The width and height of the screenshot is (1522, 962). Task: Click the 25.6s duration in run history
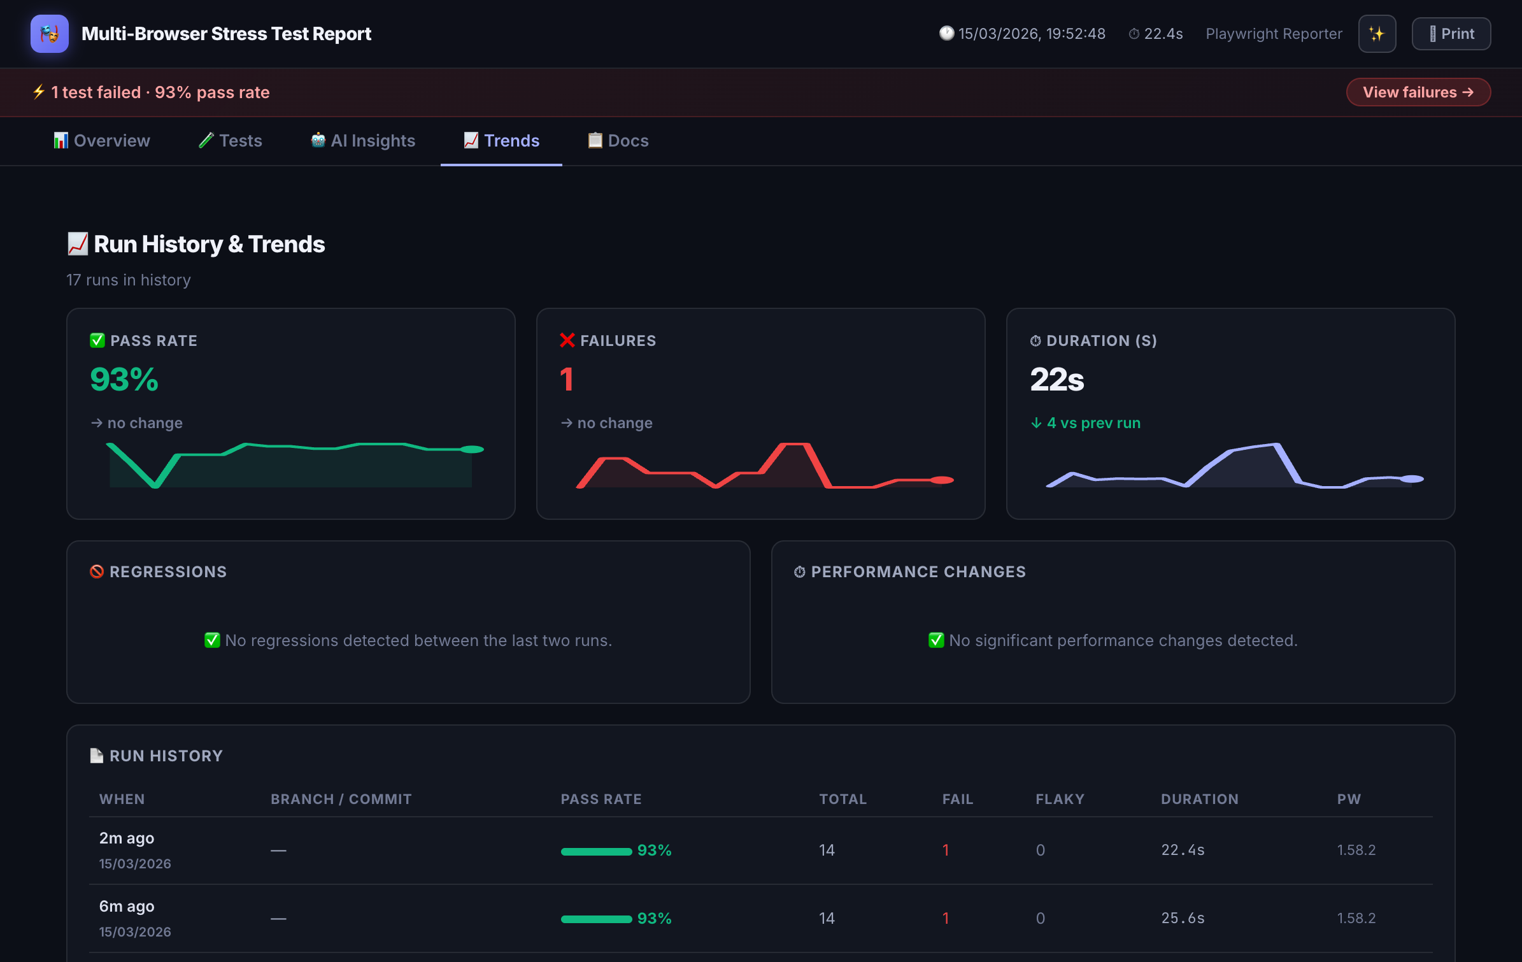(x=1183, y=918)
